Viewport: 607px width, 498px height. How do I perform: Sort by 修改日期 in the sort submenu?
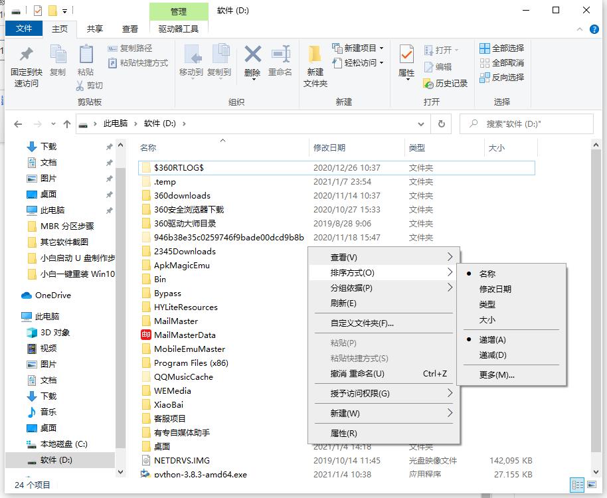coord(495,291)
